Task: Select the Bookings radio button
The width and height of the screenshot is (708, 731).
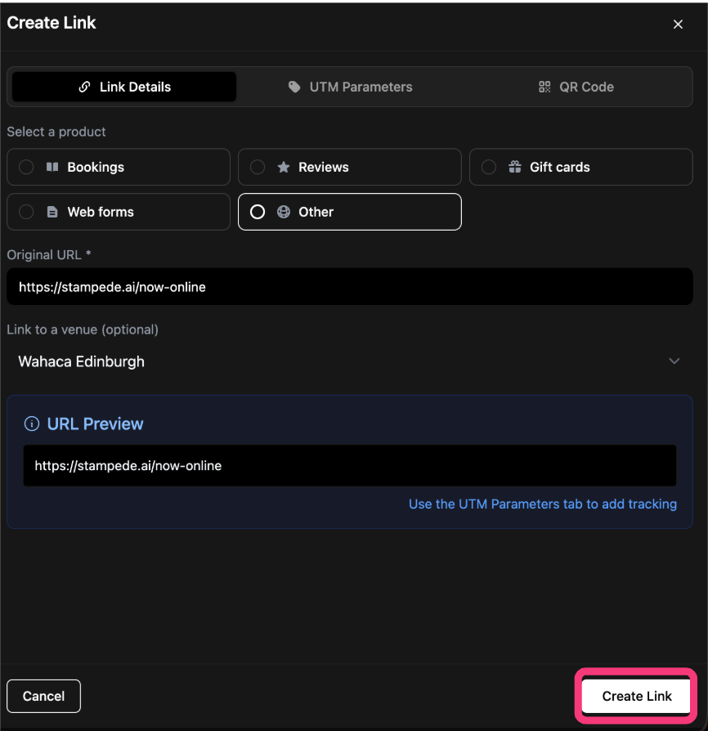Action: click(26, 167)
